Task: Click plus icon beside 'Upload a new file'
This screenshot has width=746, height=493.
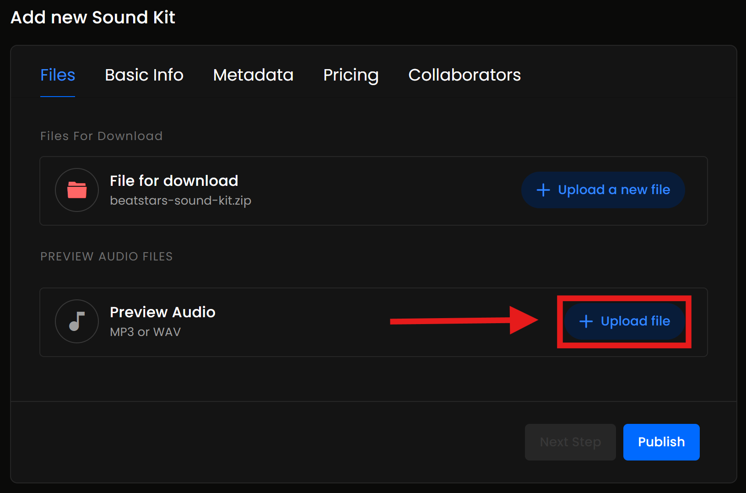Action: coord(543,190)
